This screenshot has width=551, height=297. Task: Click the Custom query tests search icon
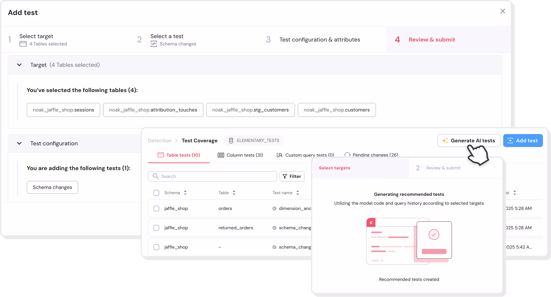click(279, 155)
